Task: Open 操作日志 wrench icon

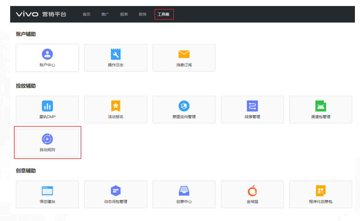Action: point(116,54)
